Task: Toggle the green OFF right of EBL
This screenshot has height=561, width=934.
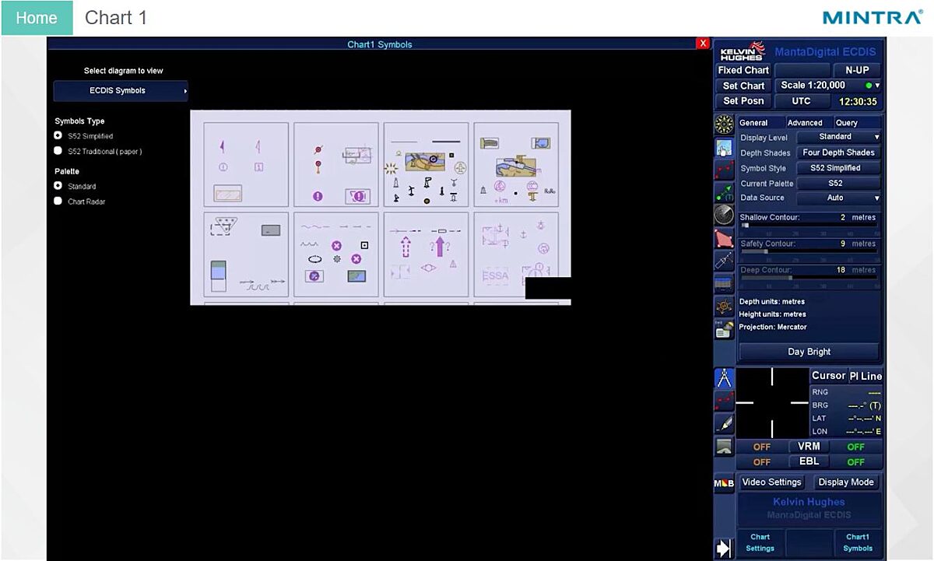Action: [856, 461]
